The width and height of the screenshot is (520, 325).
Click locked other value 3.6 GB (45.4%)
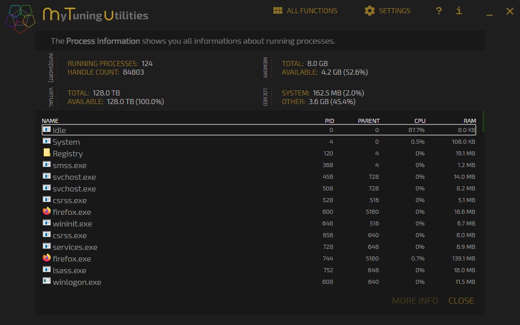point(332,102)
